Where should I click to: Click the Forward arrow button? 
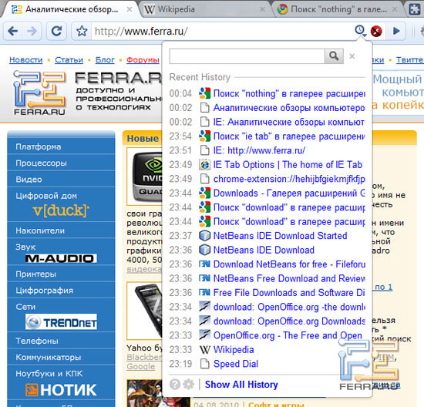pos(32,32)
